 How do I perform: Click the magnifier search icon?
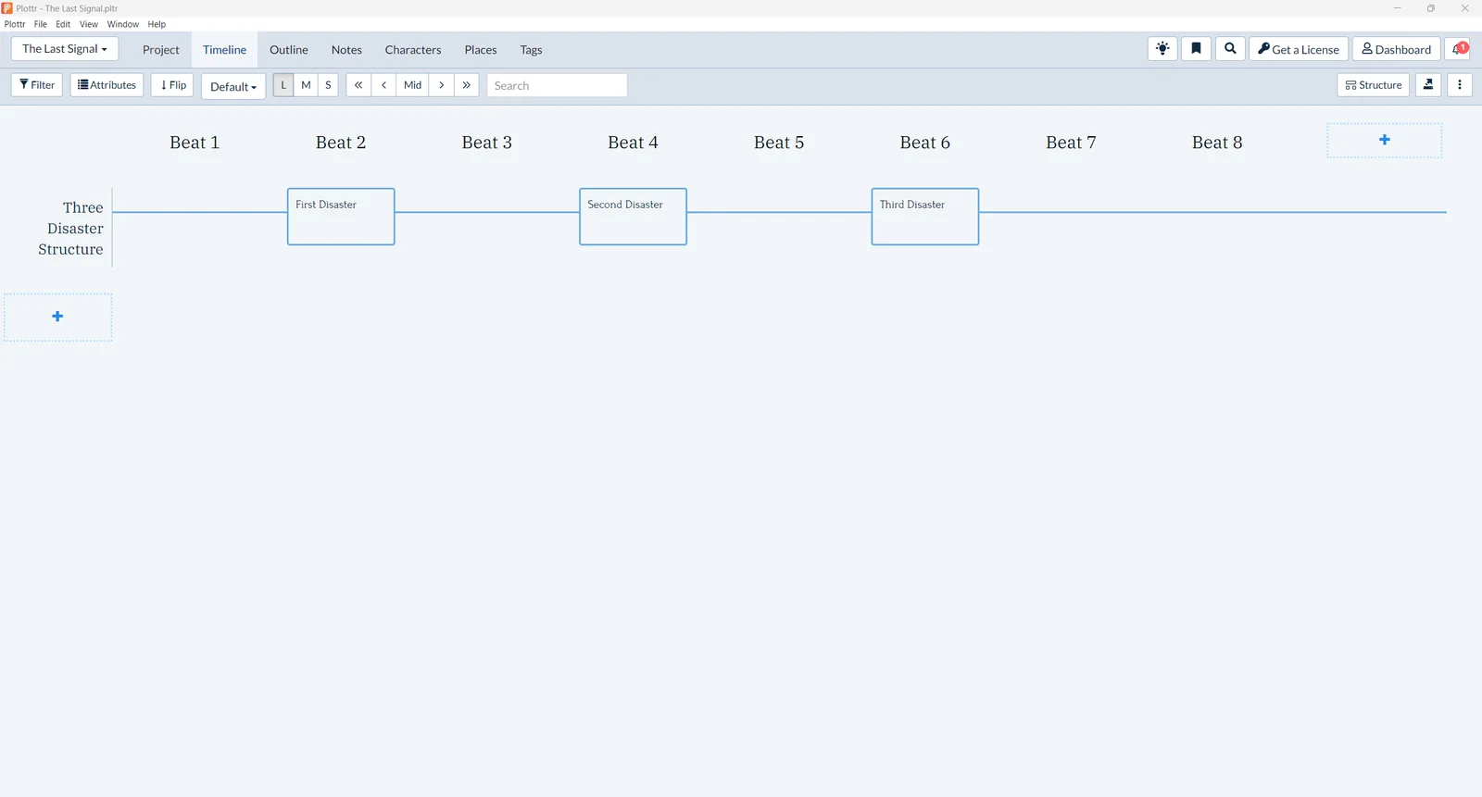(1230, 49)
